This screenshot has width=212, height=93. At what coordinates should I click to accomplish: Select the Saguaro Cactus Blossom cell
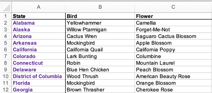173,36
